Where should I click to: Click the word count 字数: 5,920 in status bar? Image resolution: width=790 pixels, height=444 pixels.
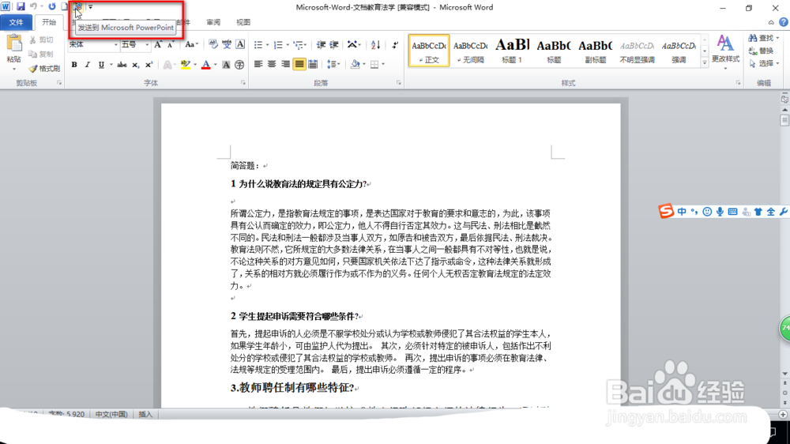[66, 414]
